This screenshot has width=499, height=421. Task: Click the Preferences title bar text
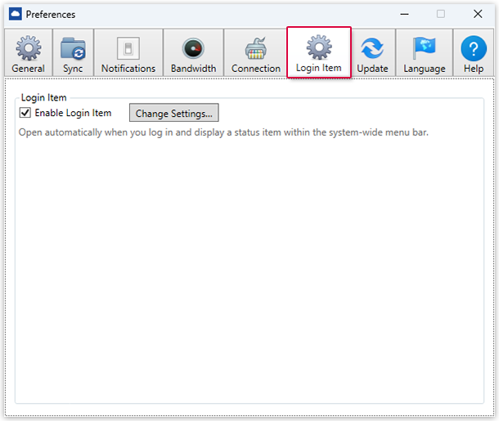pos(50,14)
